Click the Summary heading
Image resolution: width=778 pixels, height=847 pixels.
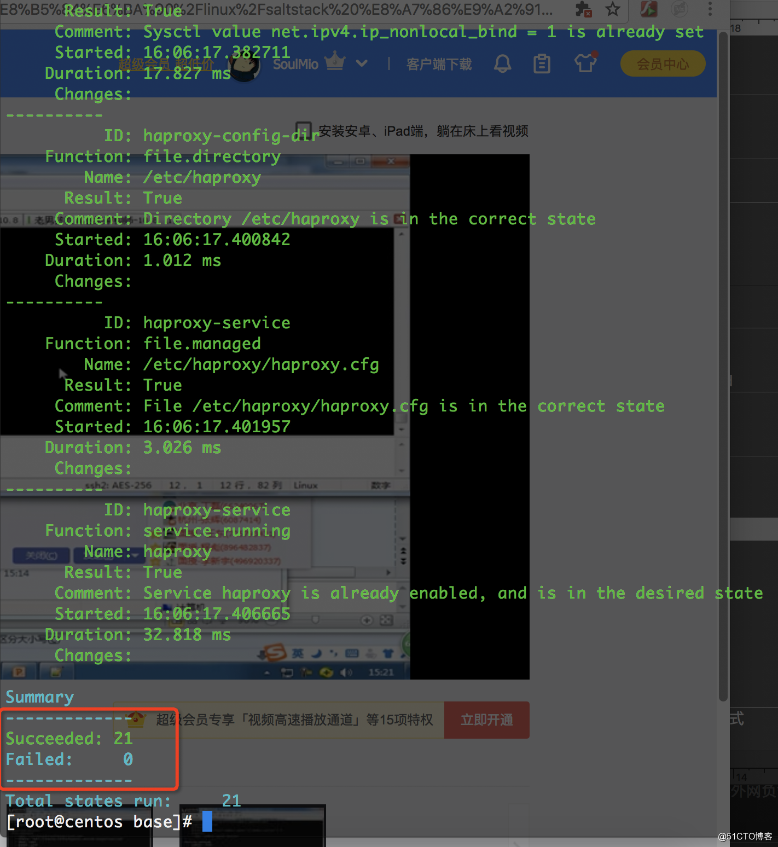(39, 697)
